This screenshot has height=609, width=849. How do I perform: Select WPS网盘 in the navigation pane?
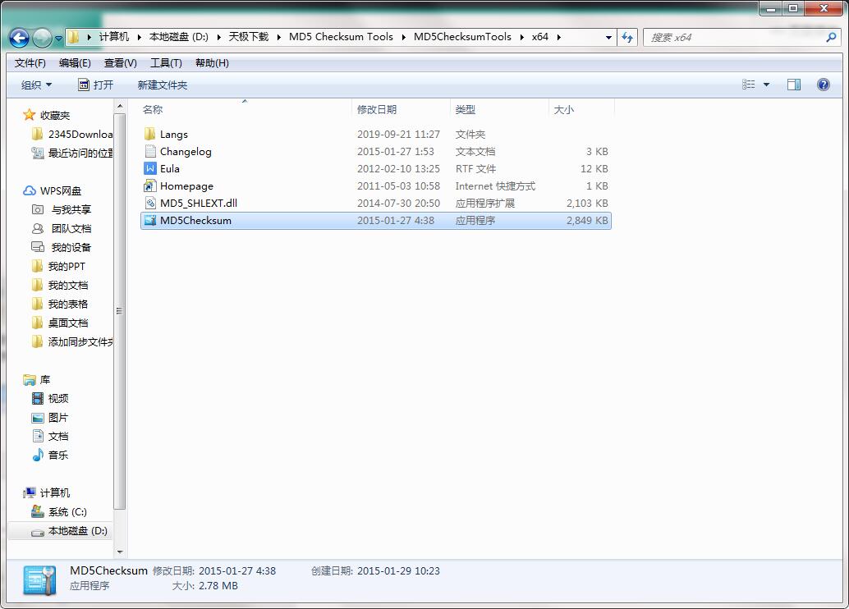[52, 190]
